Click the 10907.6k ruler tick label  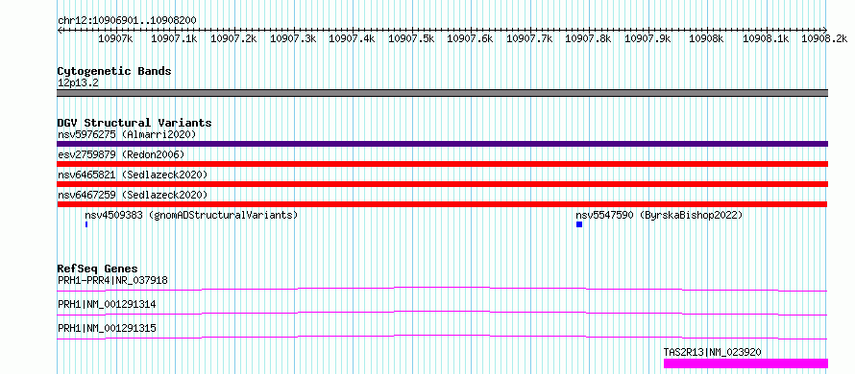click(x=470, y=38)
